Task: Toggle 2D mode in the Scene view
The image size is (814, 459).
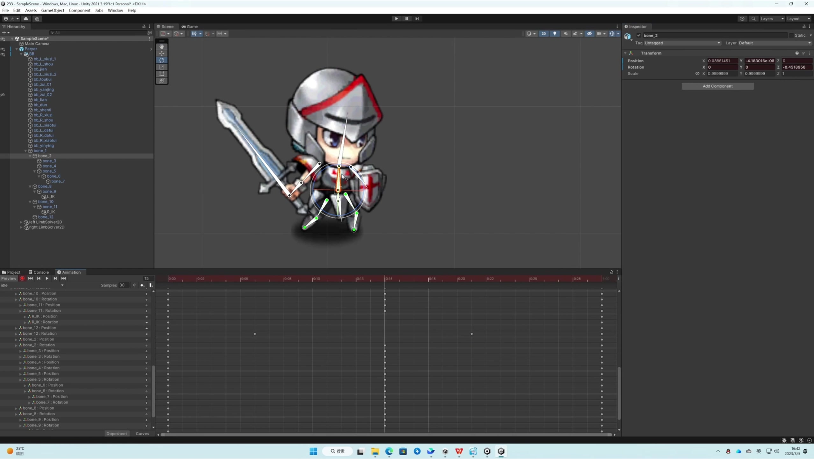Action: pos(544,33)
